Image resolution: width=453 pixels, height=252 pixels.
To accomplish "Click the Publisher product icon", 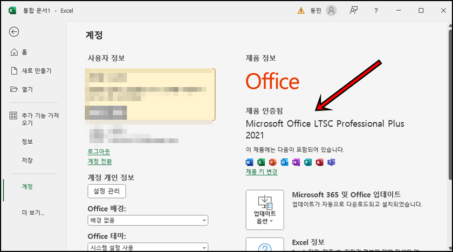I will 308,162.
